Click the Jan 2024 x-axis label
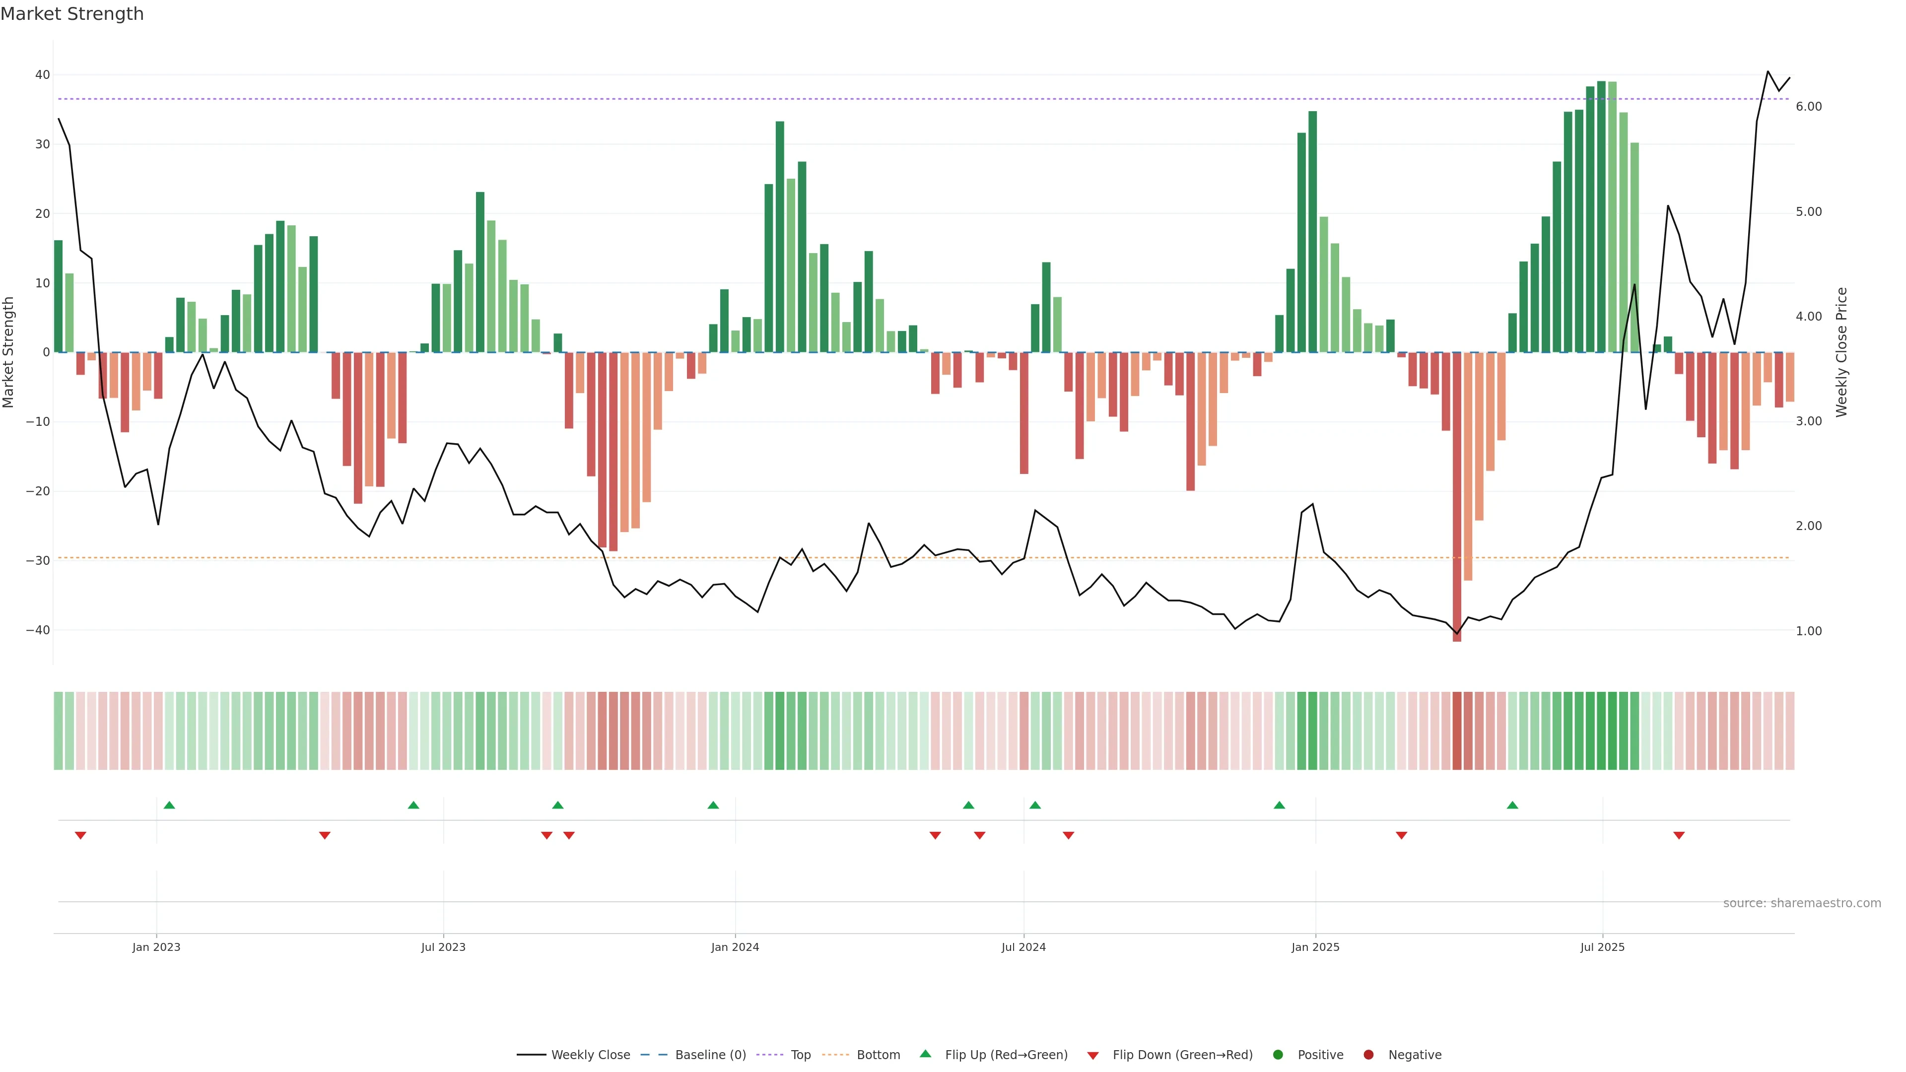Viewport: 1906px width, 1072px height. point(735,947)
